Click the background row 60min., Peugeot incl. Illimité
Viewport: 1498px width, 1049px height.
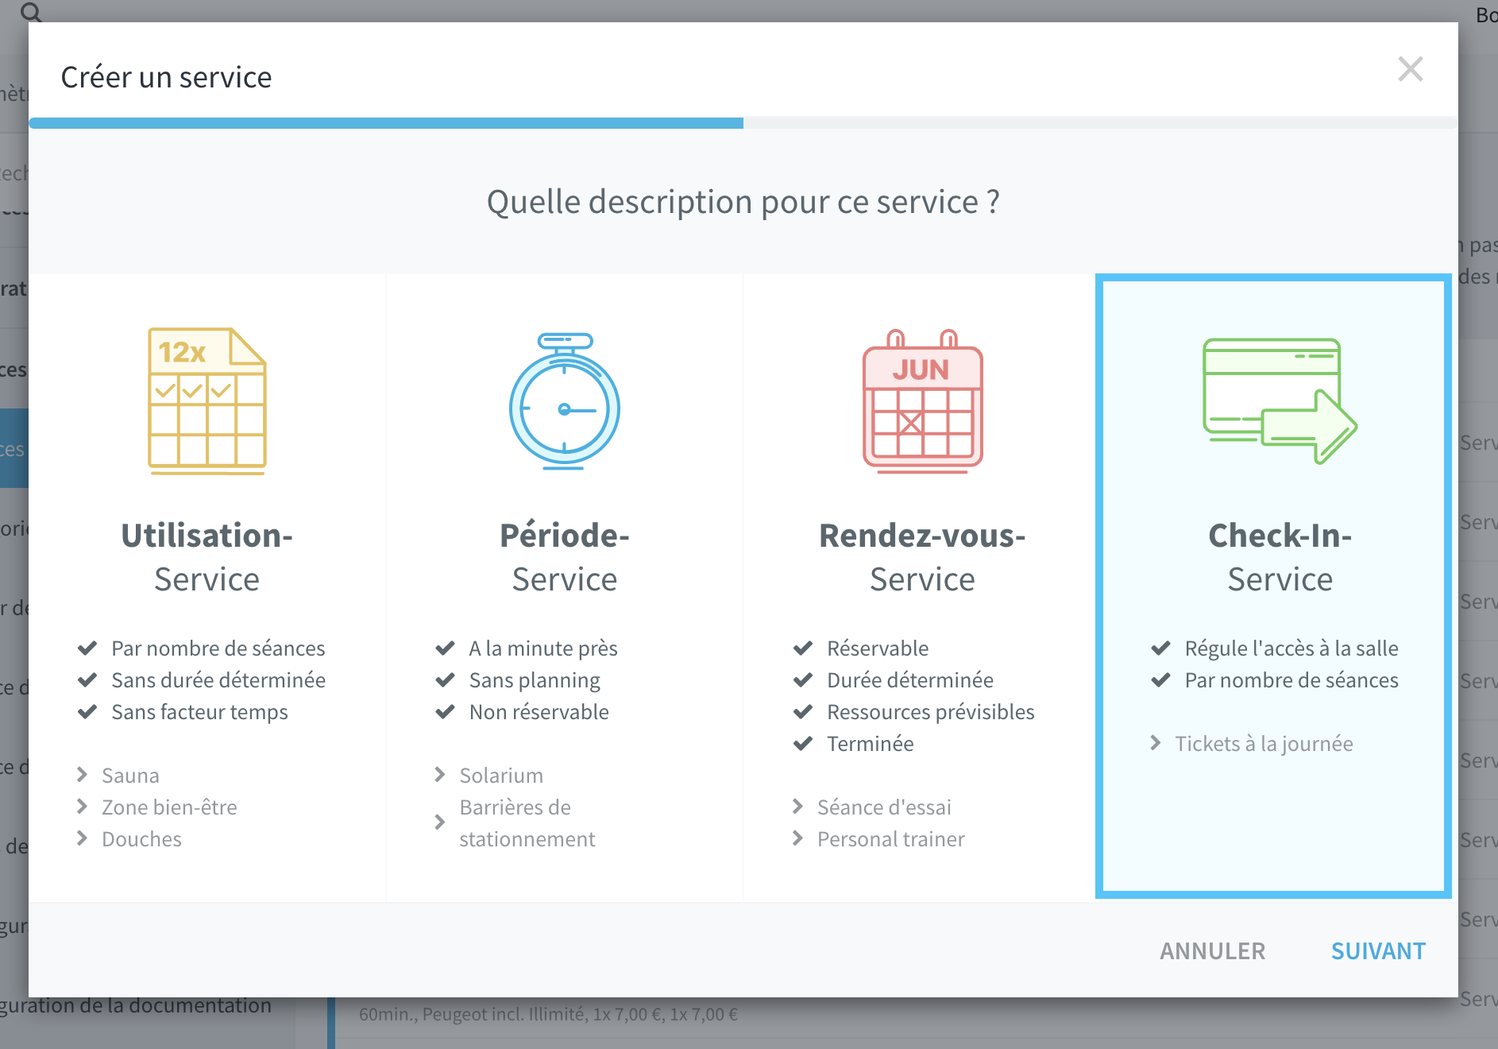coord(548,1015)
